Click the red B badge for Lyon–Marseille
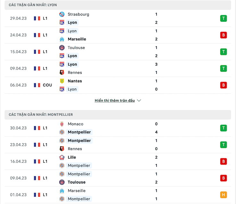Viewport: 236px width, 204px height. (224, 35)
